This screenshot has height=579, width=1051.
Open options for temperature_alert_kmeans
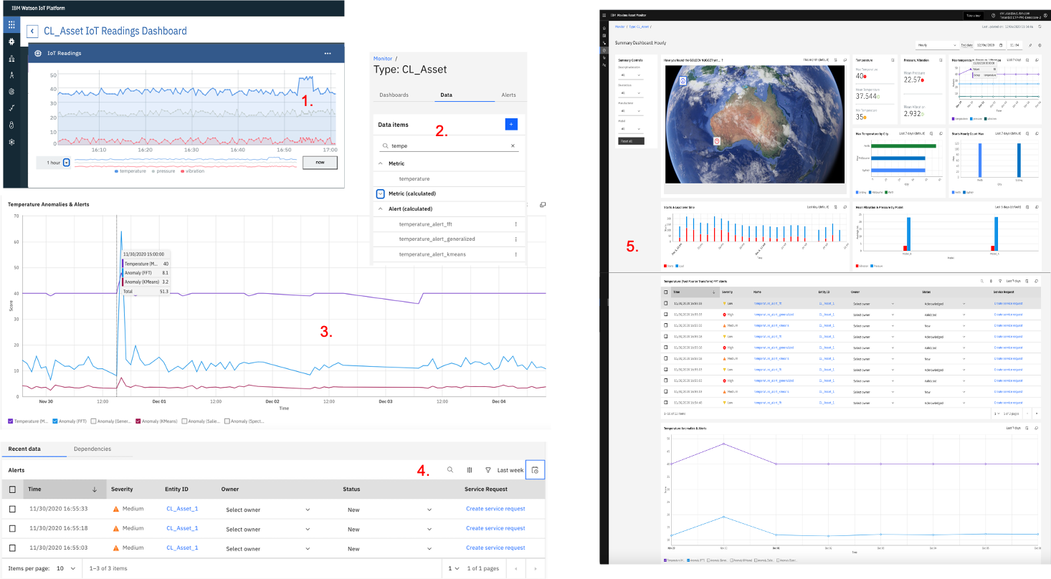click(x=515, y=254)
